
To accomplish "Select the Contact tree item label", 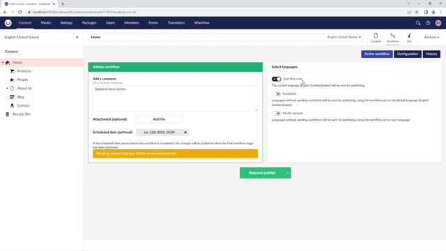I will pyautogui.click(x=23, y=105).
